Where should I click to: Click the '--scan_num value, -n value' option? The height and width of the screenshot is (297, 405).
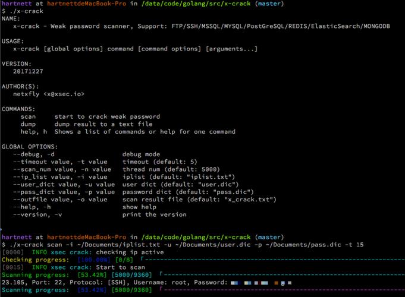(x=62, y=169)
